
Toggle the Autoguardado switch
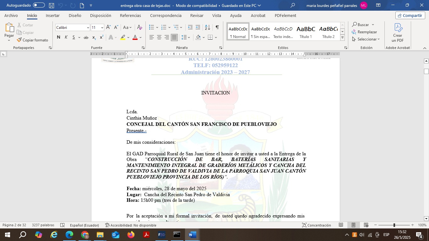[39, 5]
